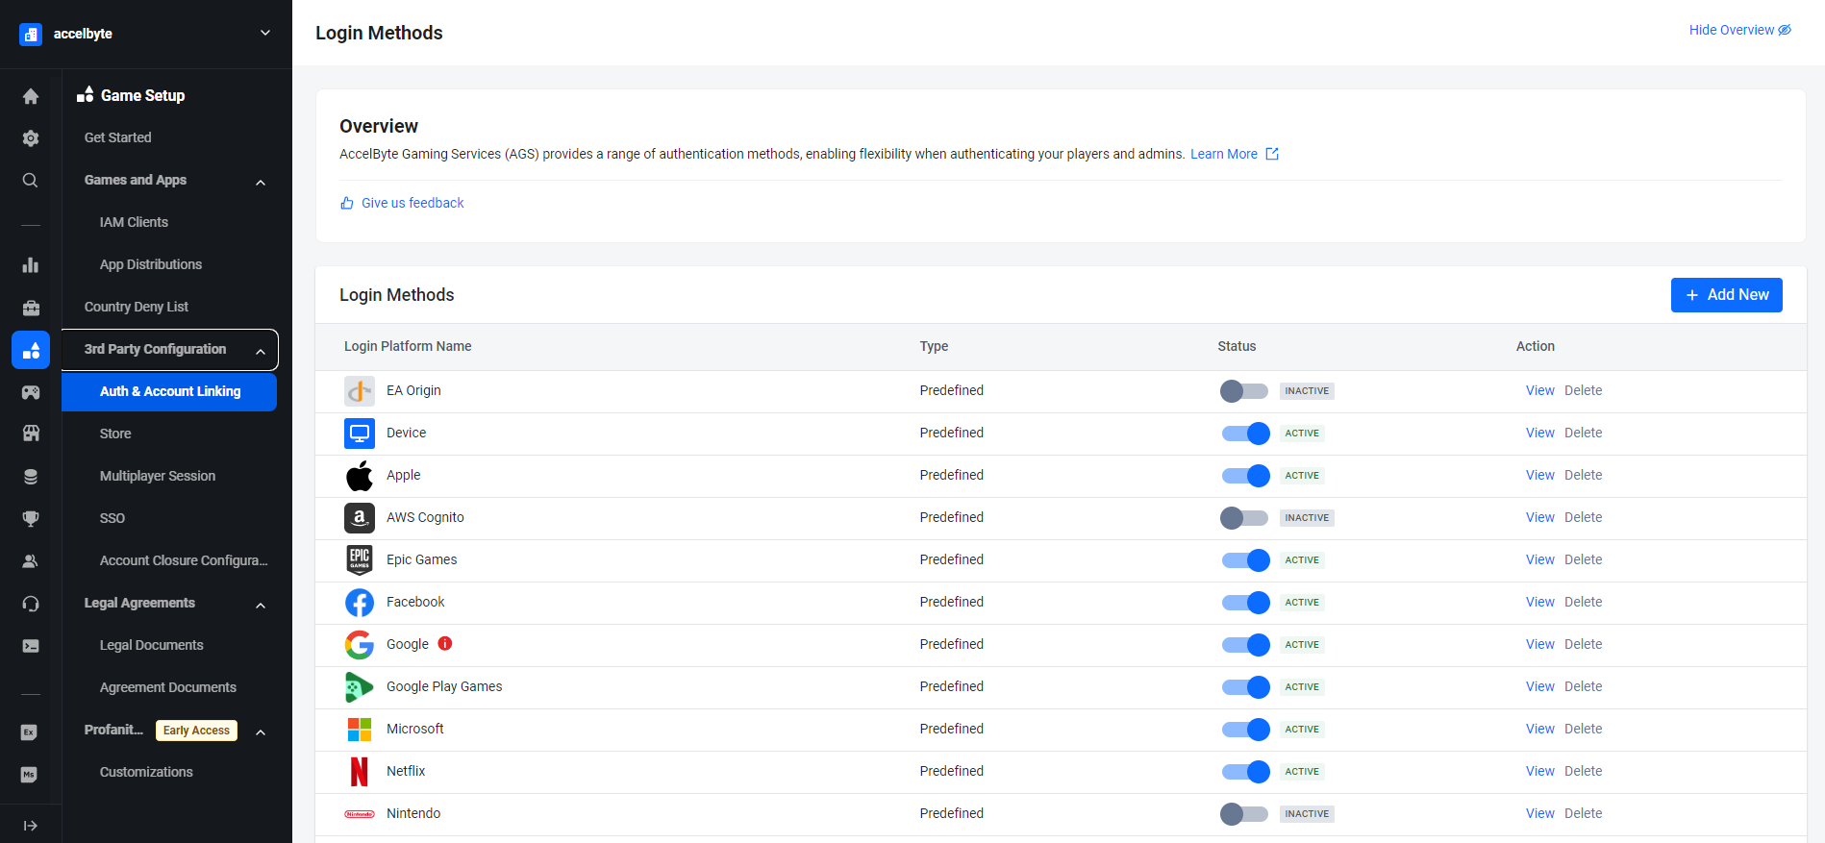Open the headset support icon in rail
The height and width of the screenshot is (843, 1825).
click(31, 604)
